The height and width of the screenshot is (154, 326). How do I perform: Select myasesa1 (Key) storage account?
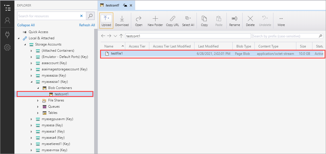tap(53, 132)
